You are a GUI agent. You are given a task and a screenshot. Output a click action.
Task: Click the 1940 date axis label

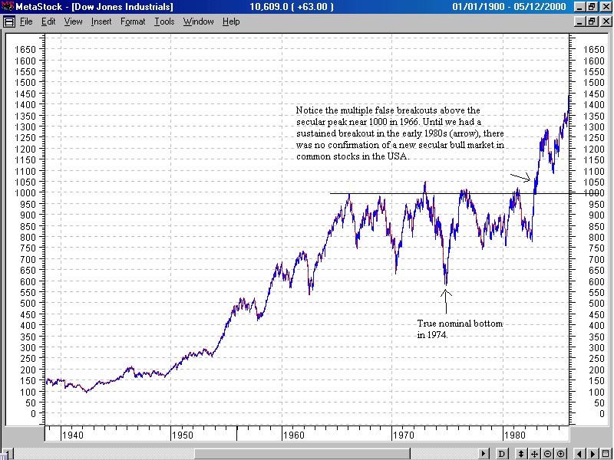(72, 435)
